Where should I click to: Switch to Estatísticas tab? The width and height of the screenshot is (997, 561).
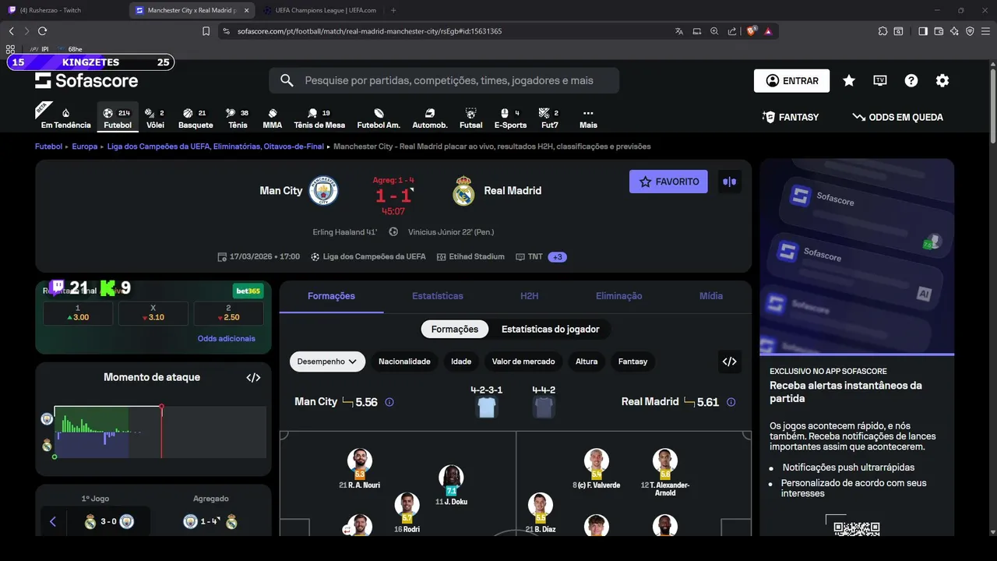click(x=438, y=296)
